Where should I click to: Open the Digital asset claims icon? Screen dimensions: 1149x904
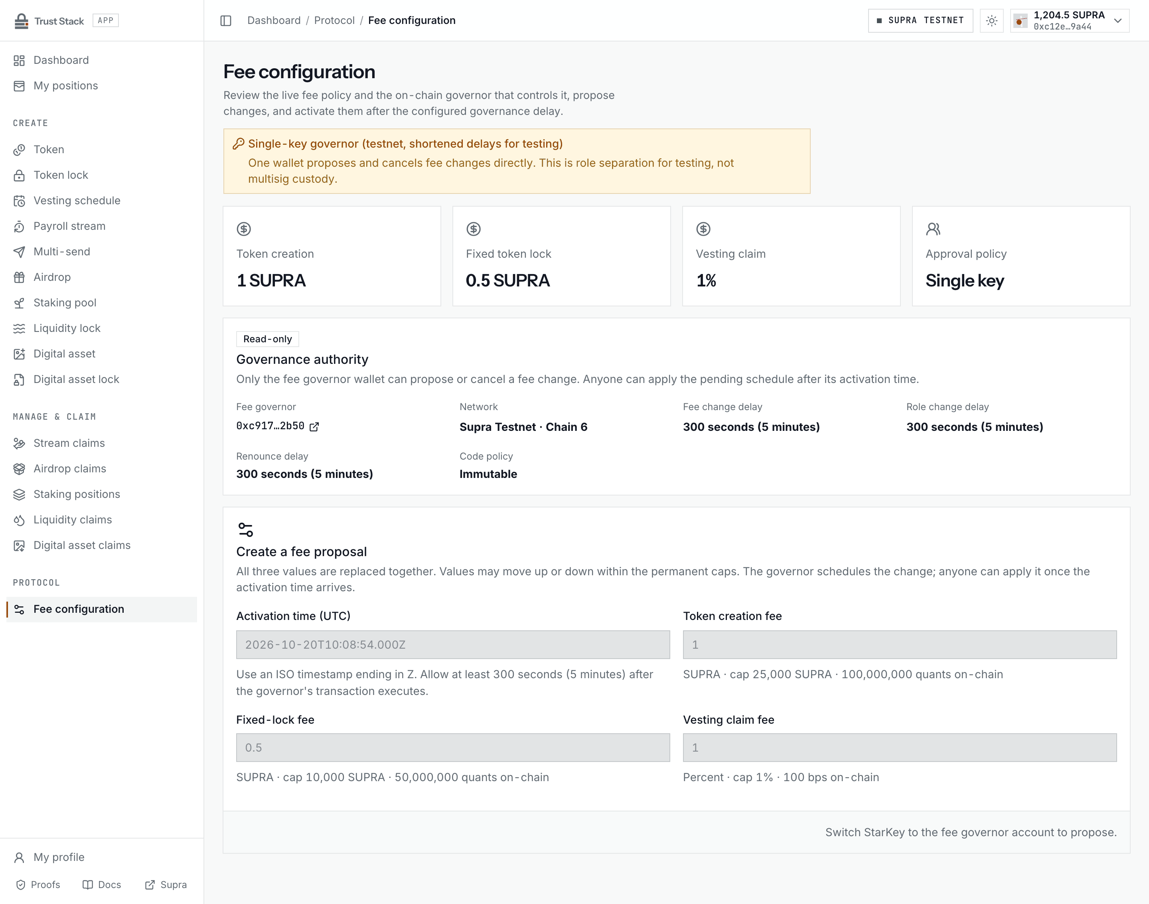point(19,546)
